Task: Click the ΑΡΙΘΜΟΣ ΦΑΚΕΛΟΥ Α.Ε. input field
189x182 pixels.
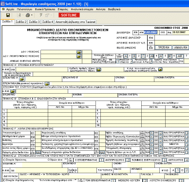Action: click(172, 43)
